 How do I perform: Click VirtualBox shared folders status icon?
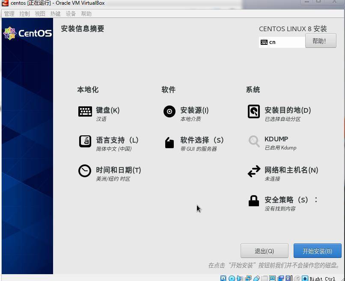[265, 278]
